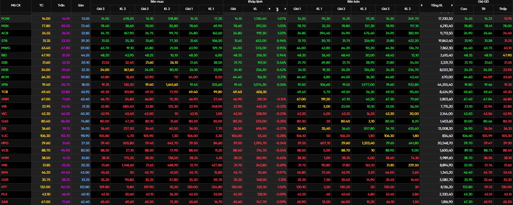Click the TC reference price column header
Screen dimensions: 513x205
click(41, 5)
